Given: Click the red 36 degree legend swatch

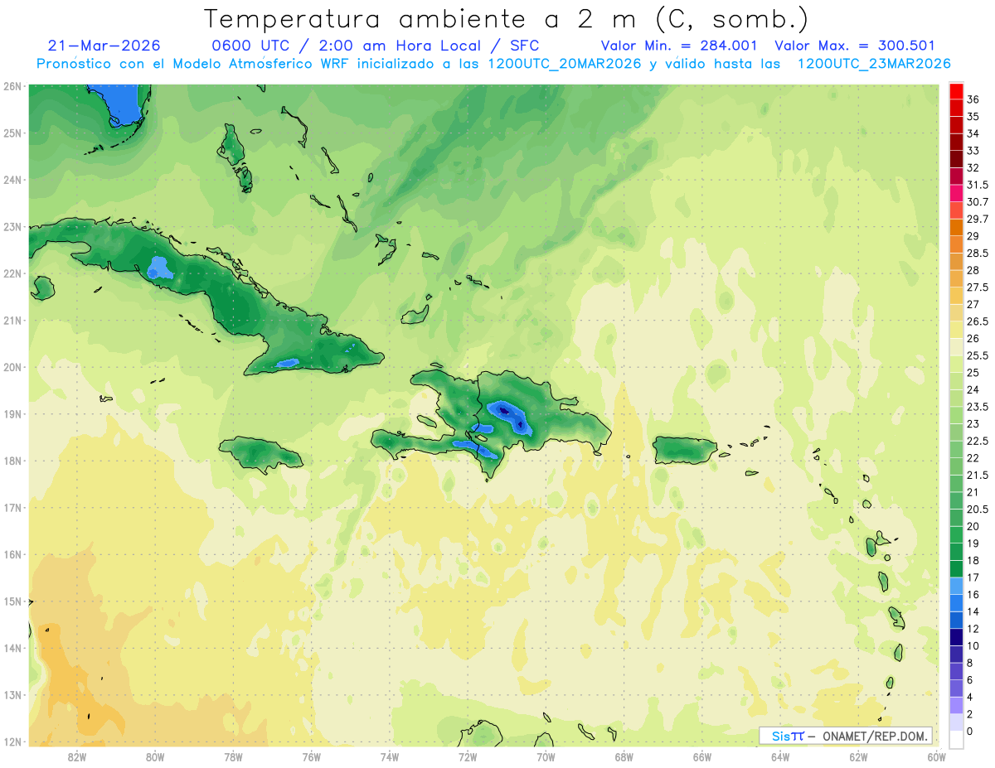Looking at the screenshot, I should [x=956, y=92].
